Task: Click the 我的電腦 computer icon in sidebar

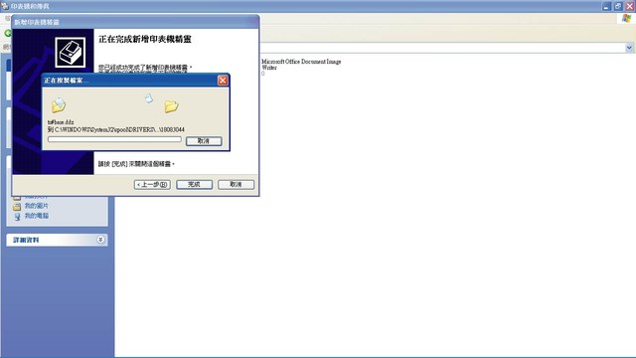Action: tap(17, 217)
